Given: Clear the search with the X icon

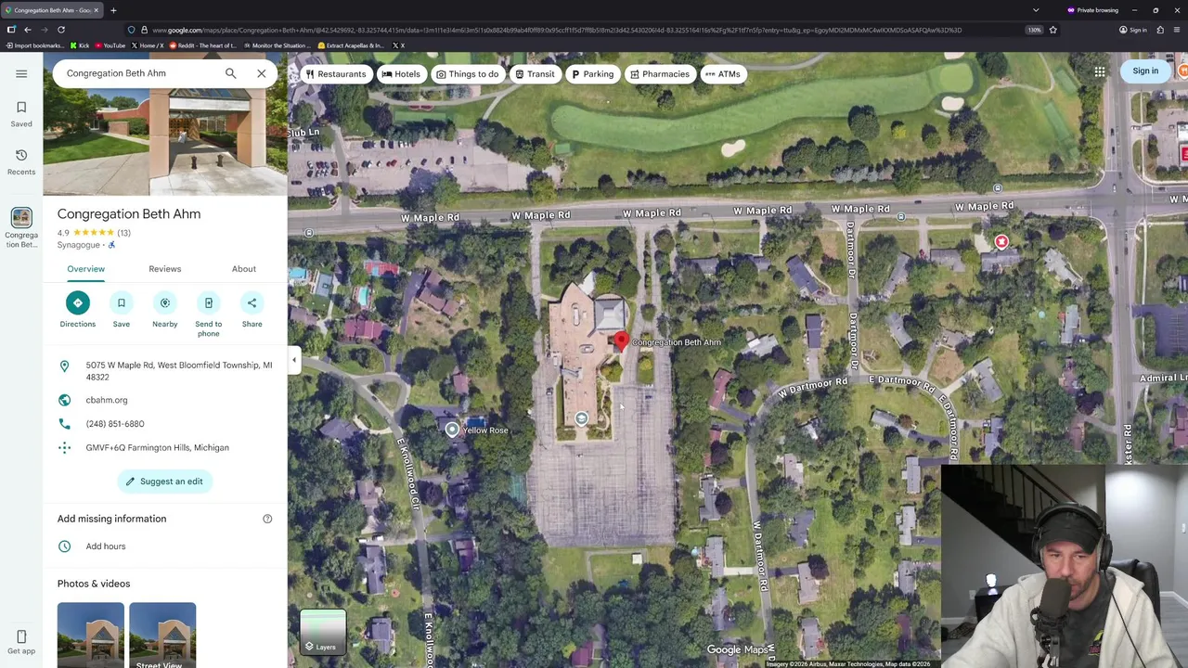Looking at the screenshot, I should (262, 73).
